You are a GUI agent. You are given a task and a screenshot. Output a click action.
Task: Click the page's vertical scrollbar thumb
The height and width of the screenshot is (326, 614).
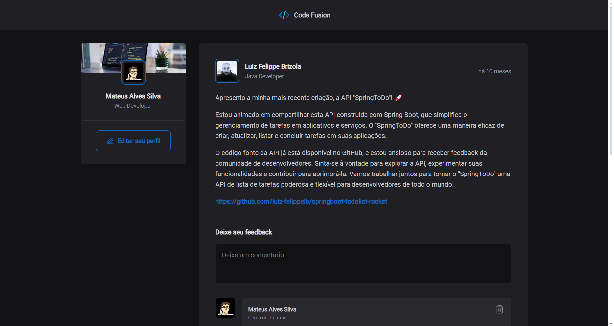pos(611,79)
